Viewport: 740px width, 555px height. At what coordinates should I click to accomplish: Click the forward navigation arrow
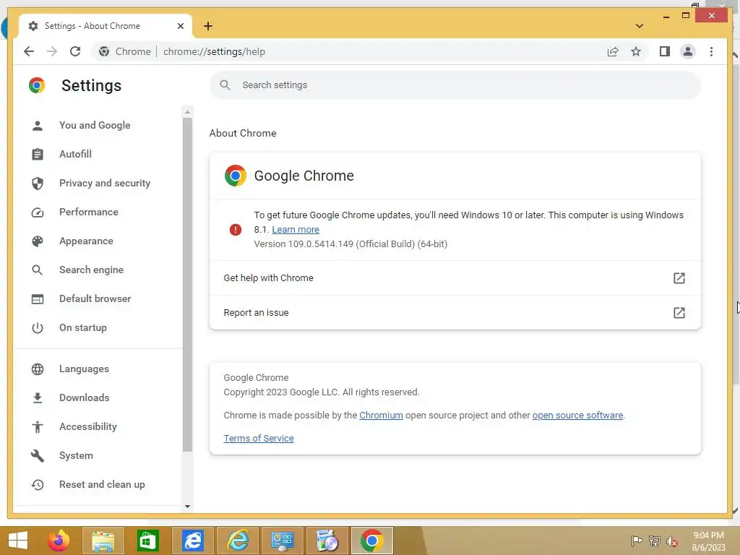[x=52, y=51]
